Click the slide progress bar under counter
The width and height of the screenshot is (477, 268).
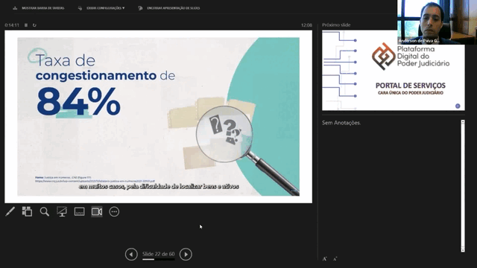coord(159,260)
